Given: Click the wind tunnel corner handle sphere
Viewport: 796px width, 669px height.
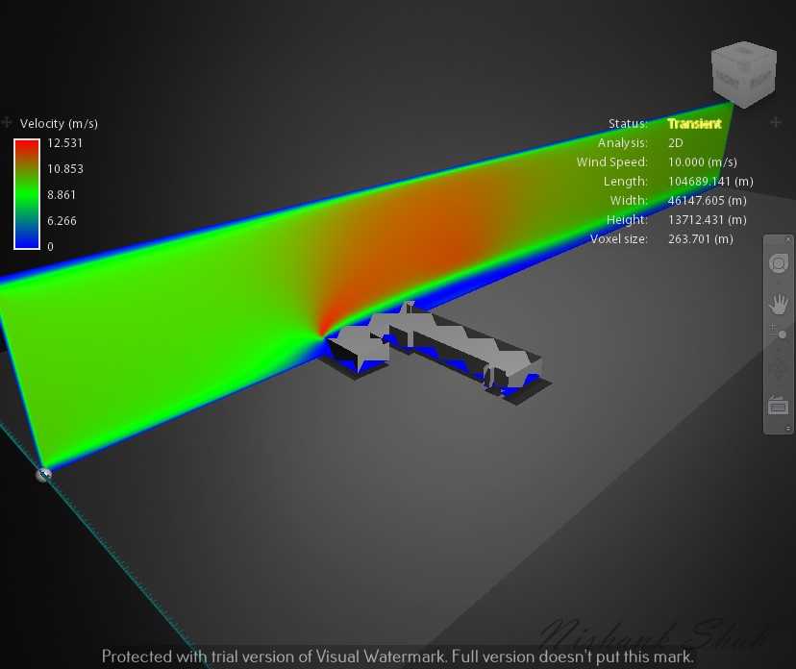Looking at the screenshot, I should tap(43, 474).
